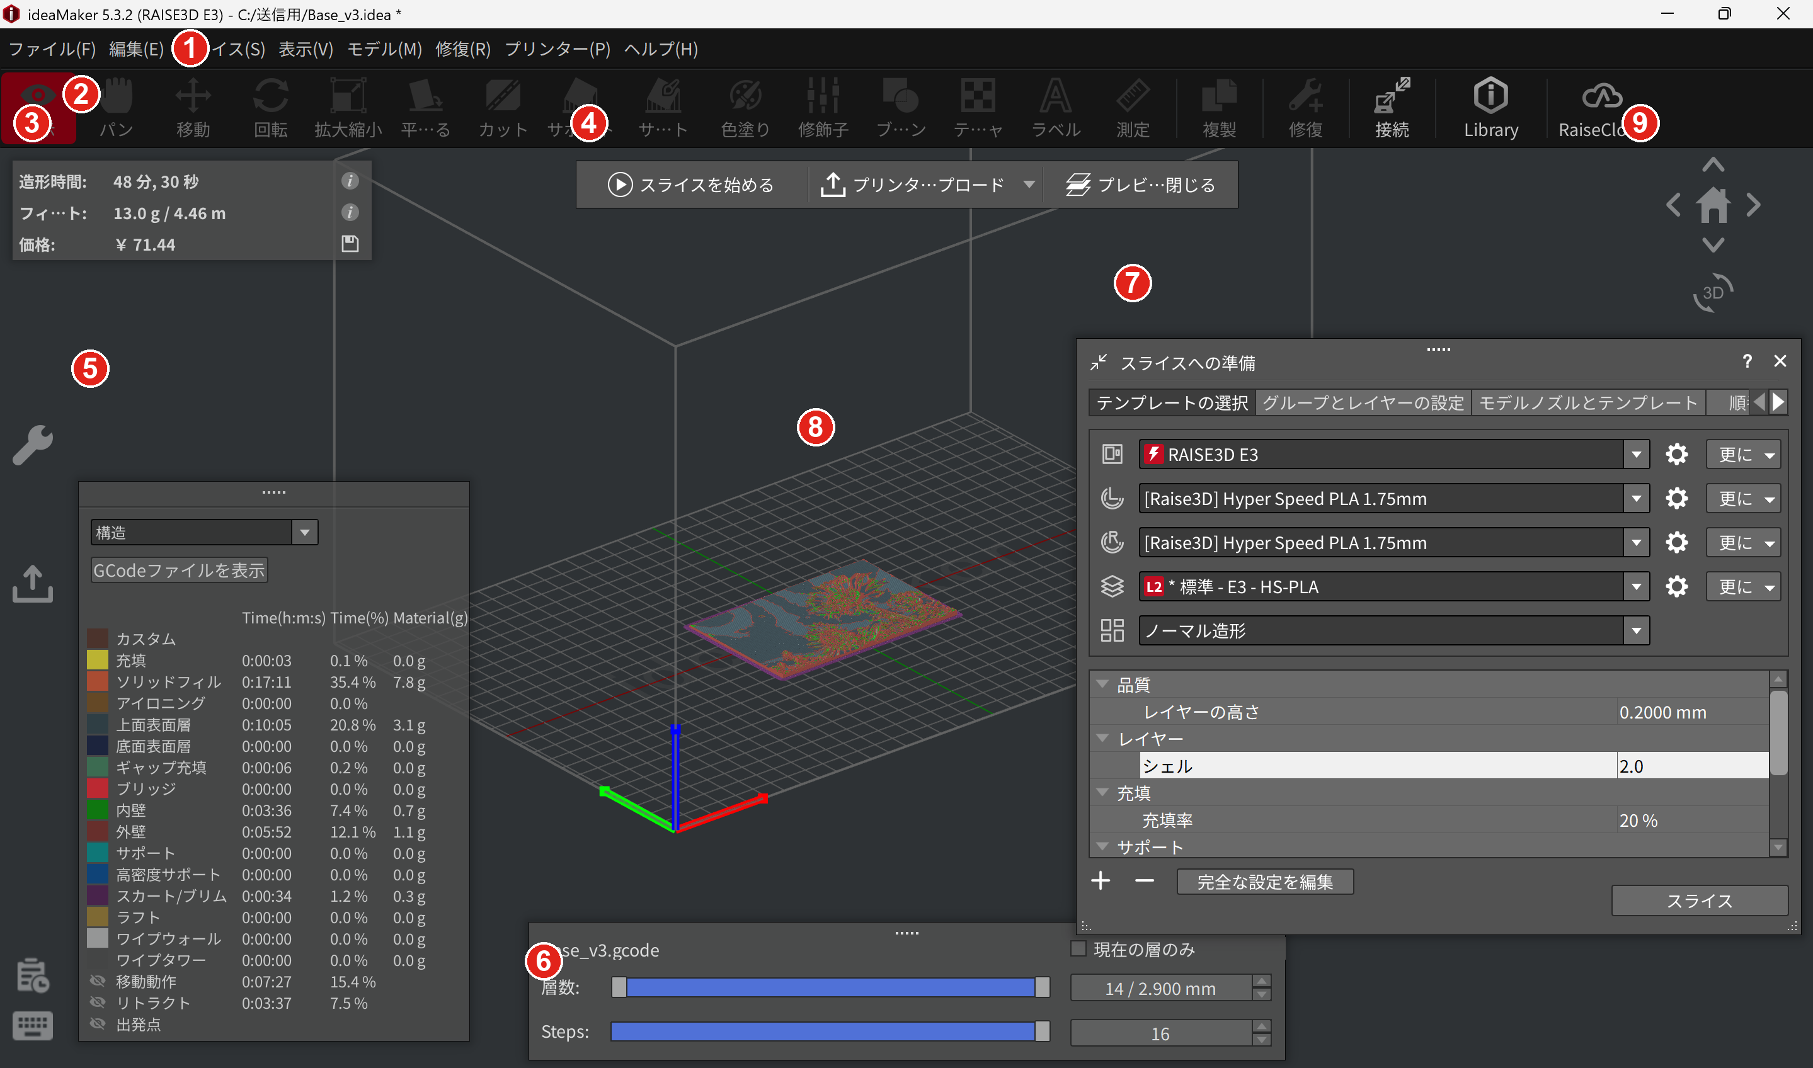Open the Library toolbar icon
The height and width of the screenshot is (1068, 1813).
click(1490, 109)
